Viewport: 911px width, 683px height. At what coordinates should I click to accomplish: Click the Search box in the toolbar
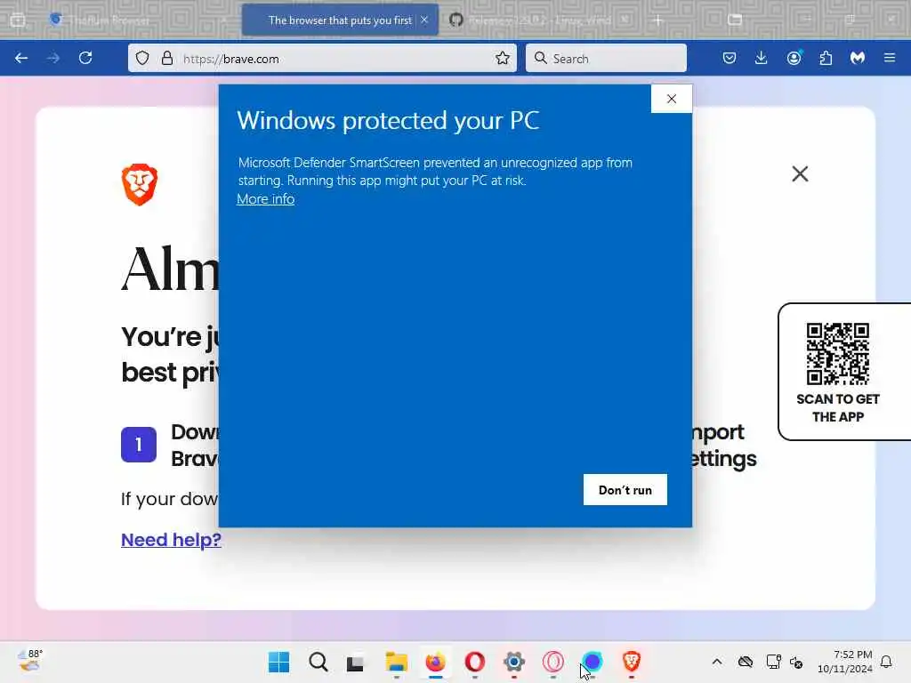[606, 58]
